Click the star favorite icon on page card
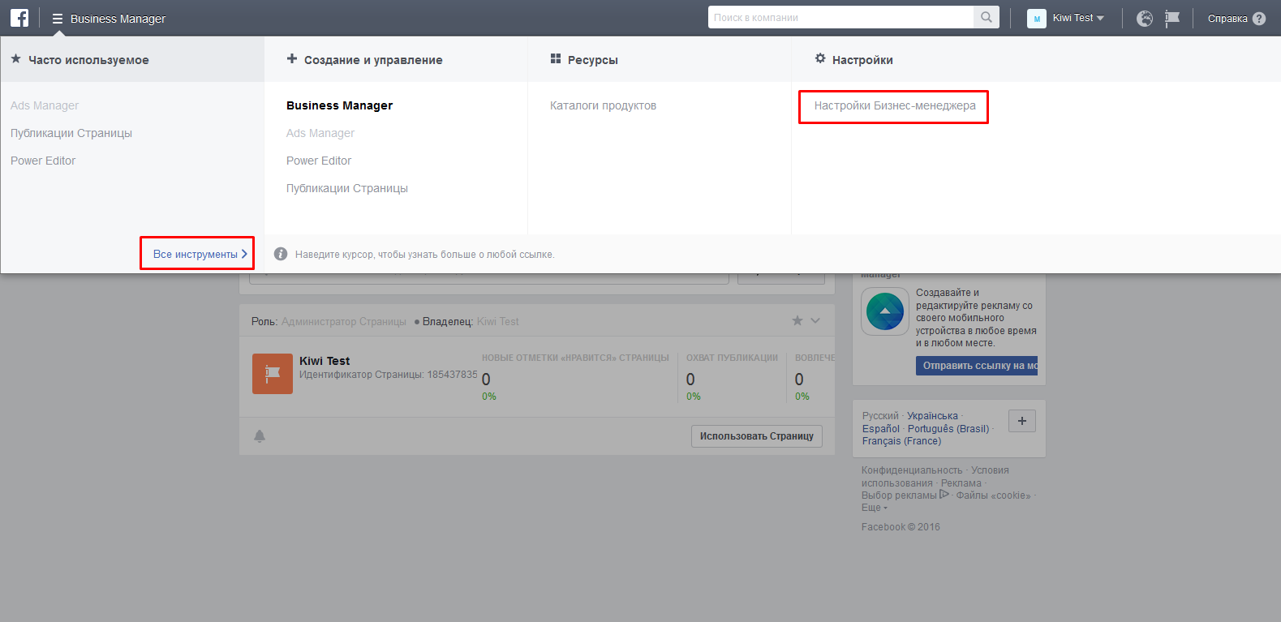Image resolution: width=1281 pixels, height=622 pixels. point(797,321)
